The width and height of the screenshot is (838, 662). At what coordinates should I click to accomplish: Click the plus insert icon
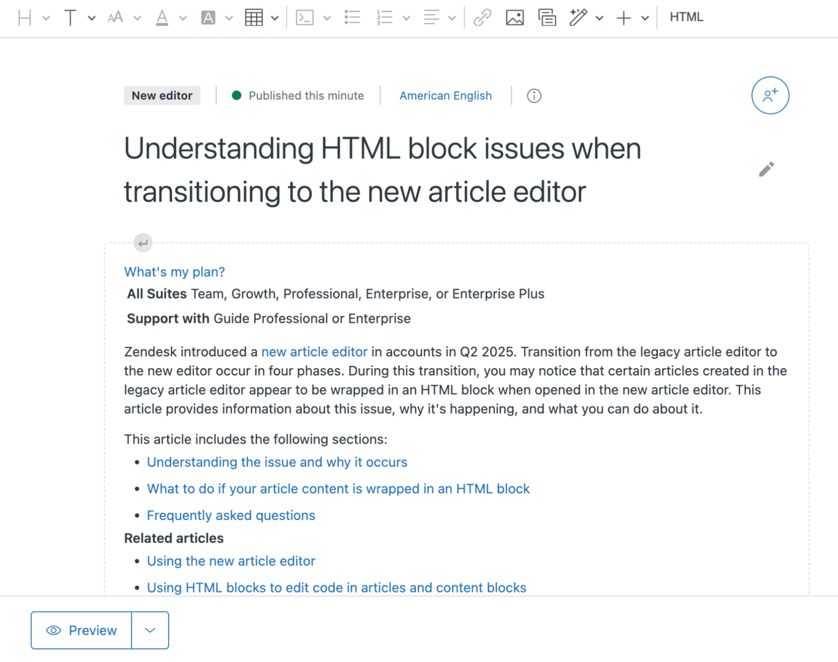coord(623,18)
